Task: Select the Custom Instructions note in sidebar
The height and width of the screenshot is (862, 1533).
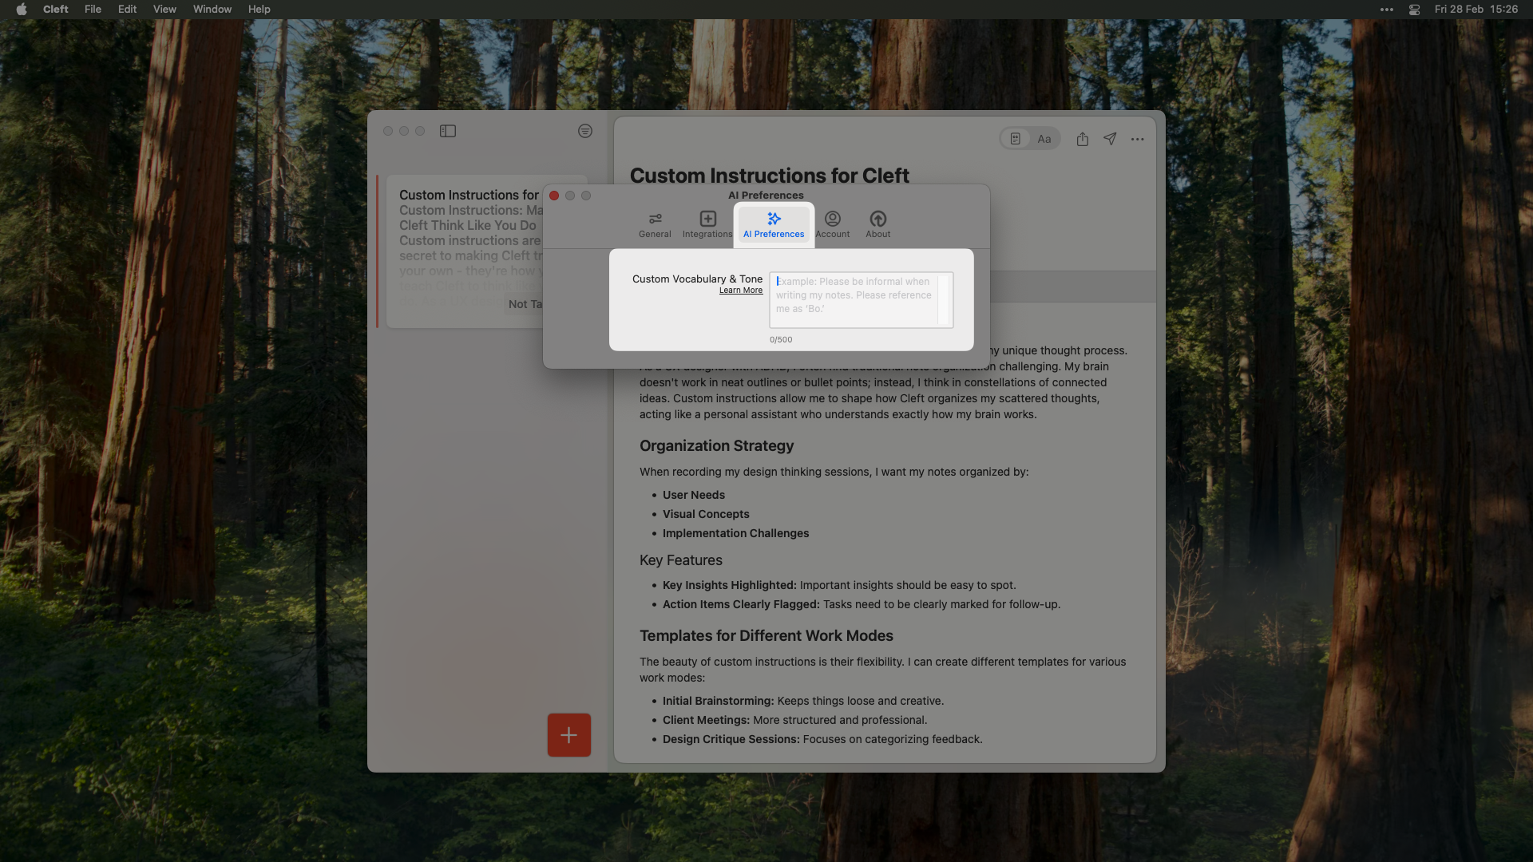Action: tap(469, 195)
